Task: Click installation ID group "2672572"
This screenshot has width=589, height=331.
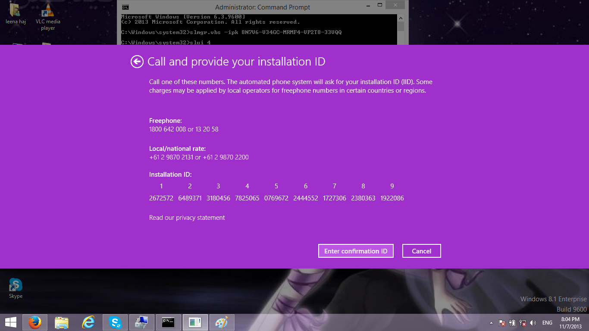Action: 161,198
